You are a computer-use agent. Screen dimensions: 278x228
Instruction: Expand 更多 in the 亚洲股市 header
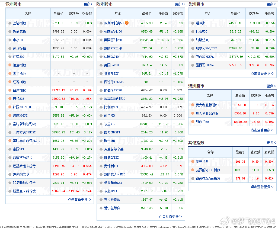pos(89,4)
